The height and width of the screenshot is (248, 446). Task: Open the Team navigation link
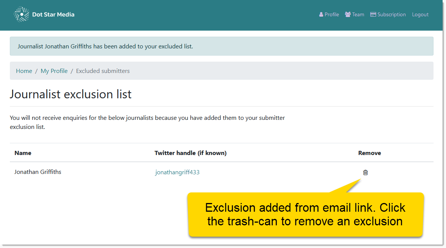[358, 15]
